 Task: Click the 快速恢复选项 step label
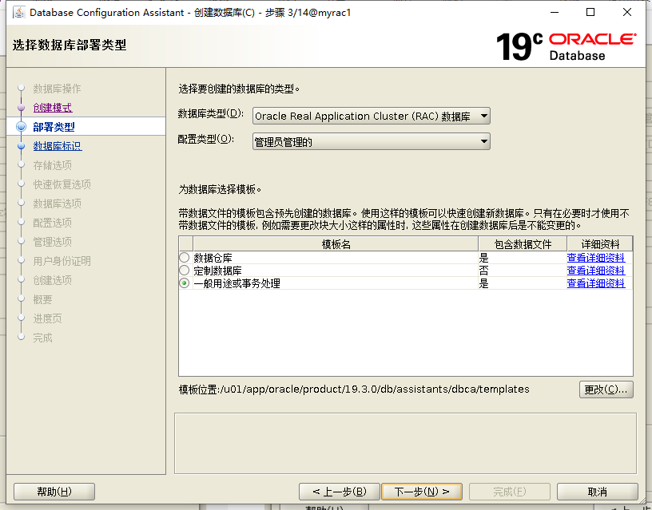tap(62, 184)
